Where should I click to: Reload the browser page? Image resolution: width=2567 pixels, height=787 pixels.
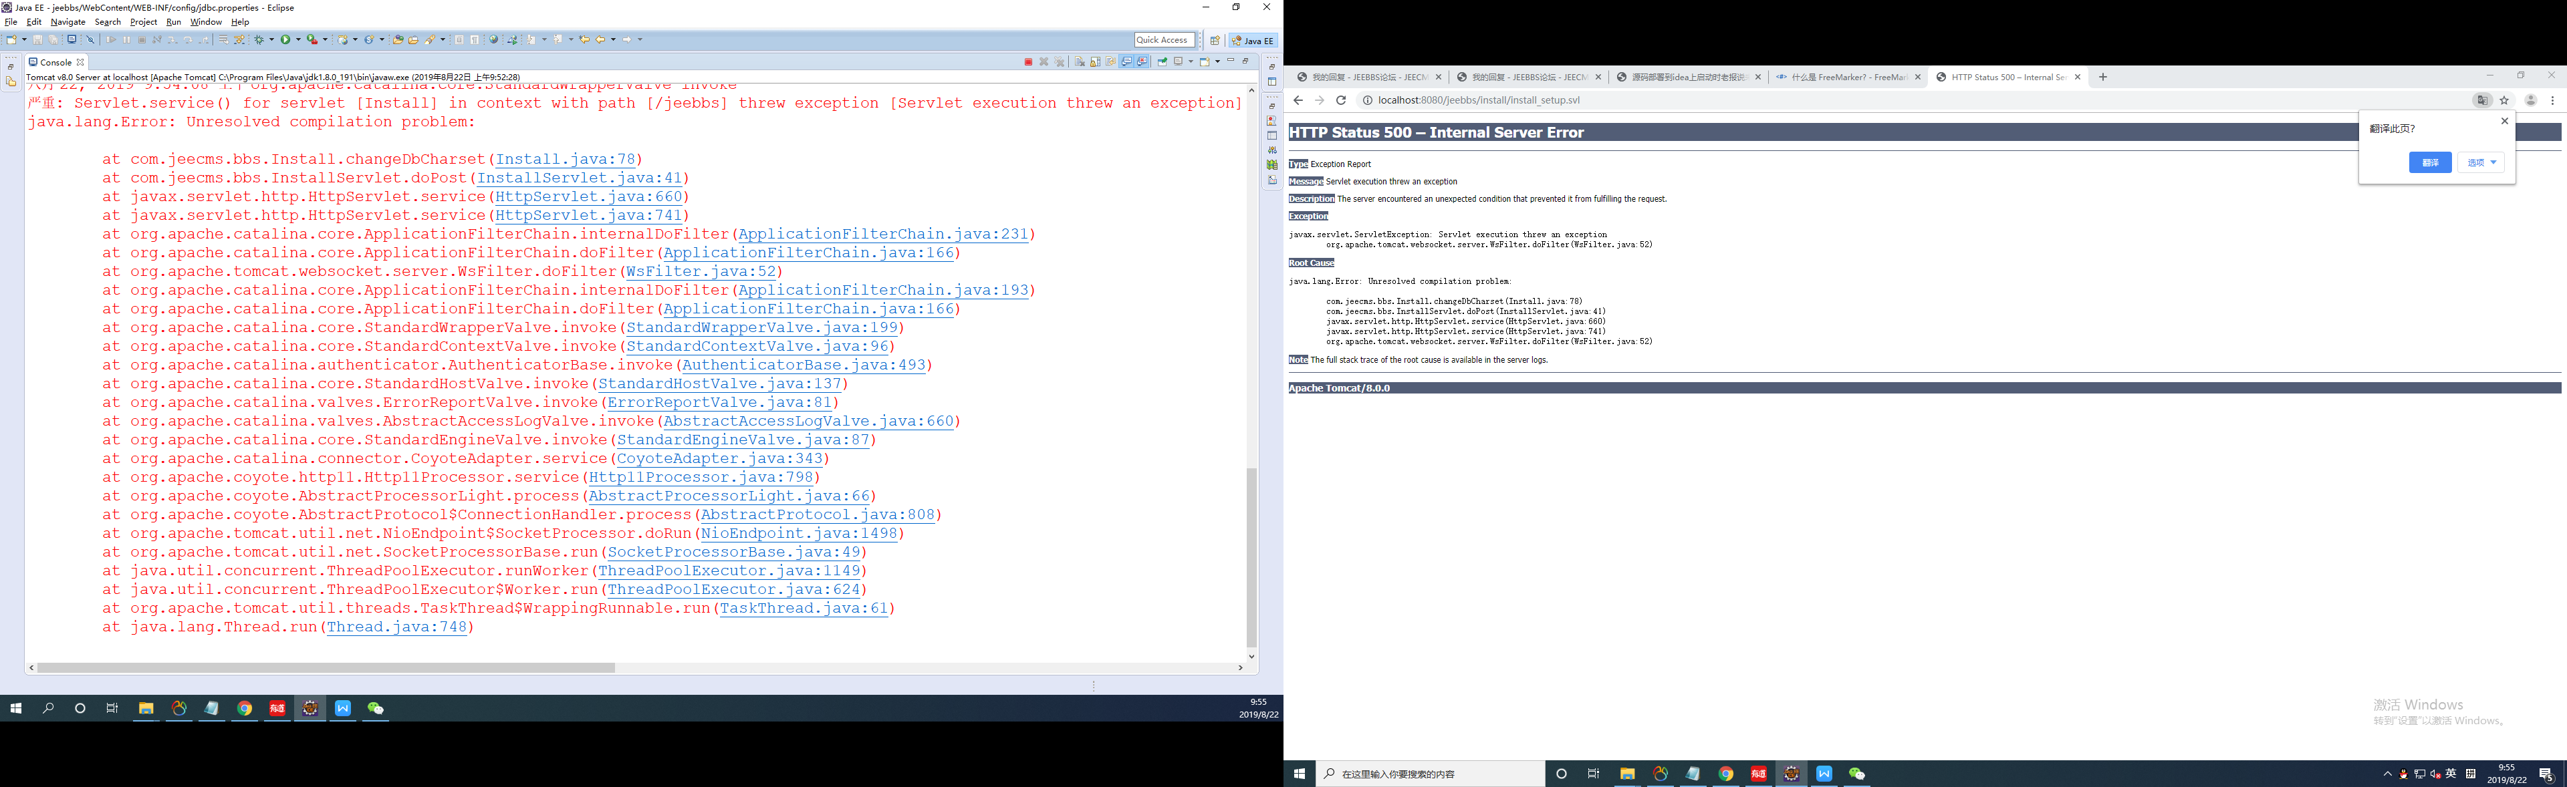click(x=1341, y=101)
